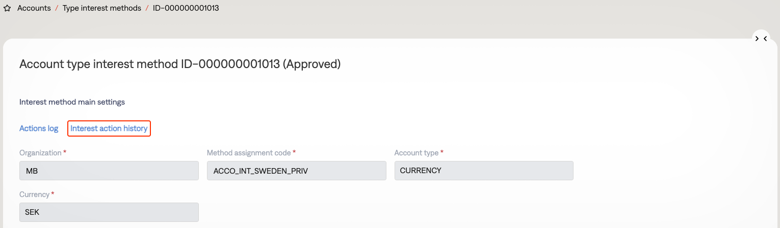Click the required asterisk beside Organization

(65, 152)
